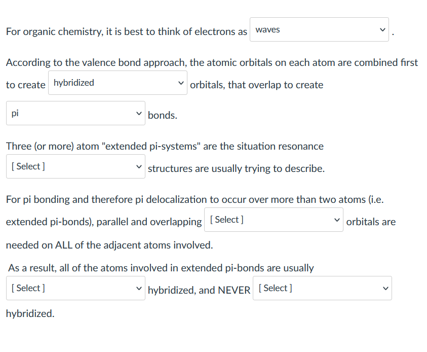Image resolution: width=427 pixels, height=352 pixels.
Task: Click the chevron on the NEVER [Select] dropdown
Action: coord(386,288)
